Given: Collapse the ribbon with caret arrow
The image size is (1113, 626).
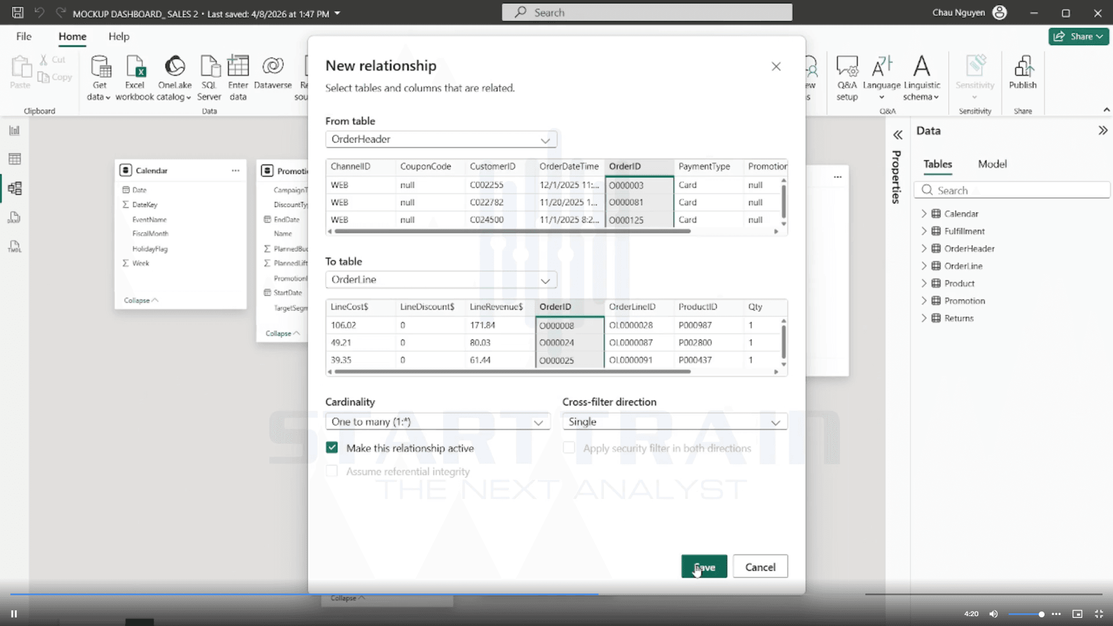Looking at the screenshot, I should pyautogui.click(x=1106, y=110).
